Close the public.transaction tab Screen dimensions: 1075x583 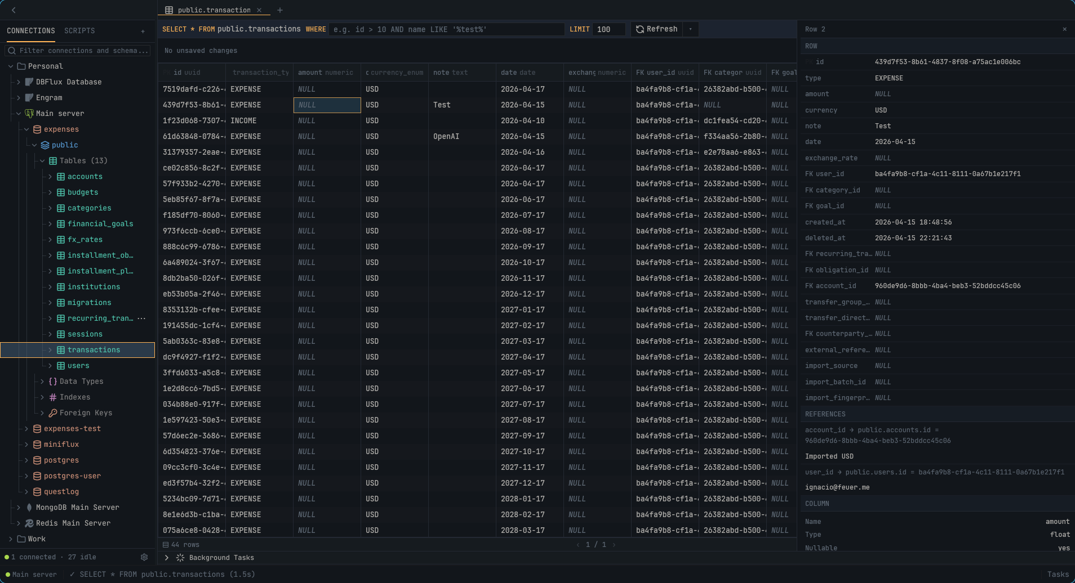259,10
